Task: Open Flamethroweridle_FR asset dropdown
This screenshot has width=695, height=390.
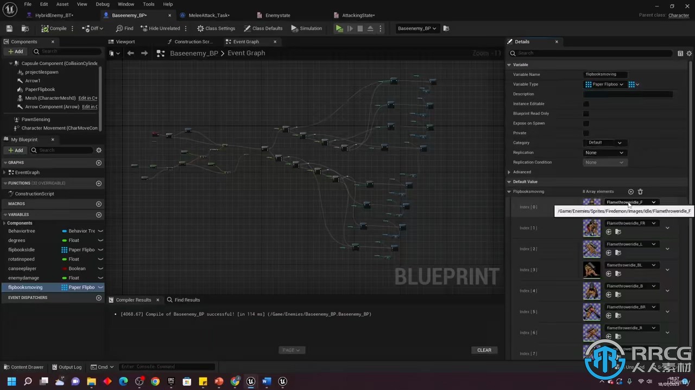Action: click(631, 223)
